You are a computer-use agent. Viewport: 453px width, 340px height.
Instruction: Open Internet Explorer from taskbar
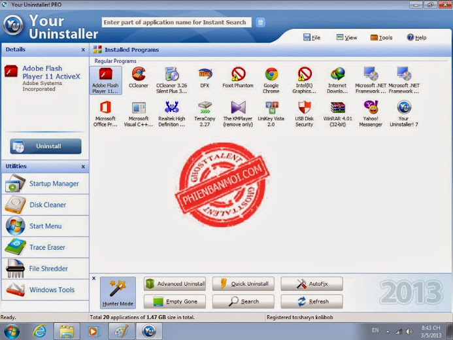click(39, 331)
